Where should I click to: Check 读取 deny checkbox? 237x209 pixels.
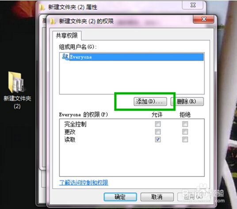click(x=185, y=140)
